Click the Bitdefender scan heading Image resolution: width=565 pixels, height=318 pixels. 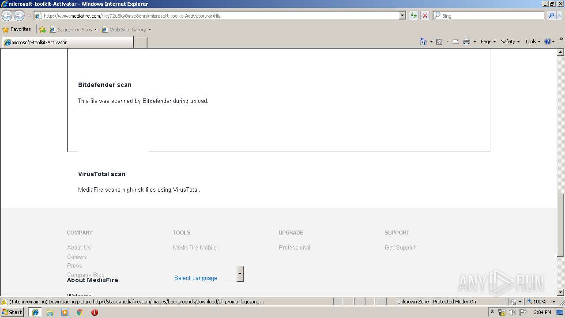(105, 85)
